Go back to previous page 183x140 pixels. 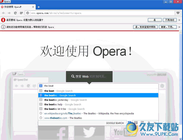pyautogui.click(x=3, y=13)
